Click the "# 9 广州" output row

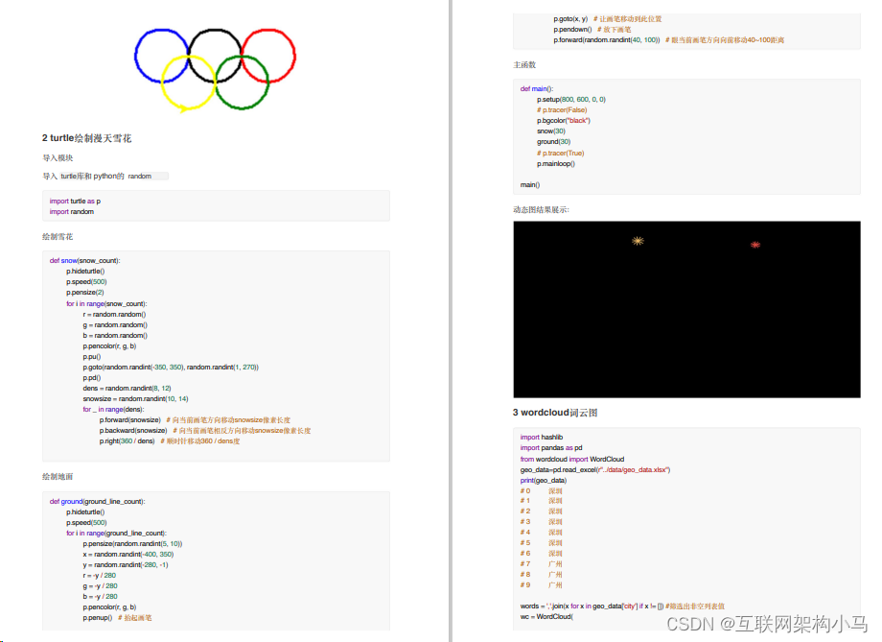tap(541, 585)
